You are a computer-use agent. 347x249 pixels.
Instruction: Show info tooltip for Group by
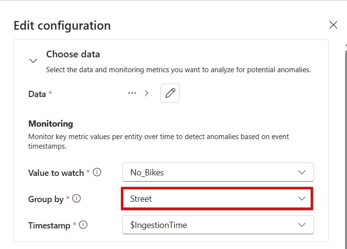click(76, 198)
